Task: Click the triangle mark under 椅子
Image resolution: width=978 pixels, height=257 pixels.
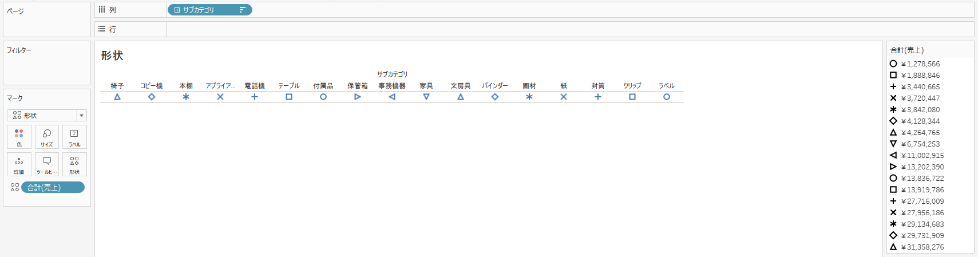Action: (117, 97)
